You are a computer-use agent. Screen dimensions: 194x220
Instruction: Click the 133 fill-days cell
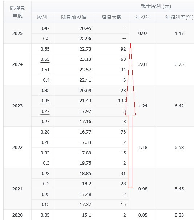[122, 101]
